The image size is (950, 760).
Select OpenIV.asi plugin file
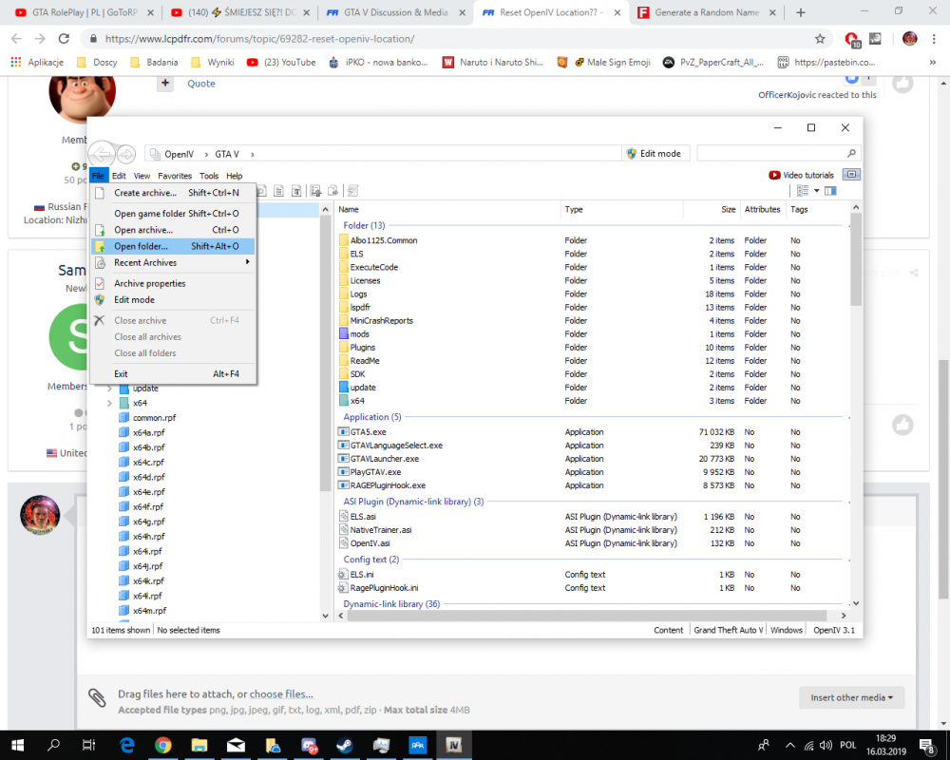(x=370, y=543)
